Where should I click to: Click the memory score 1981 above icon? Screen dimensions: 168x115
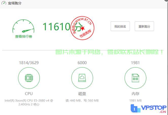135,63
